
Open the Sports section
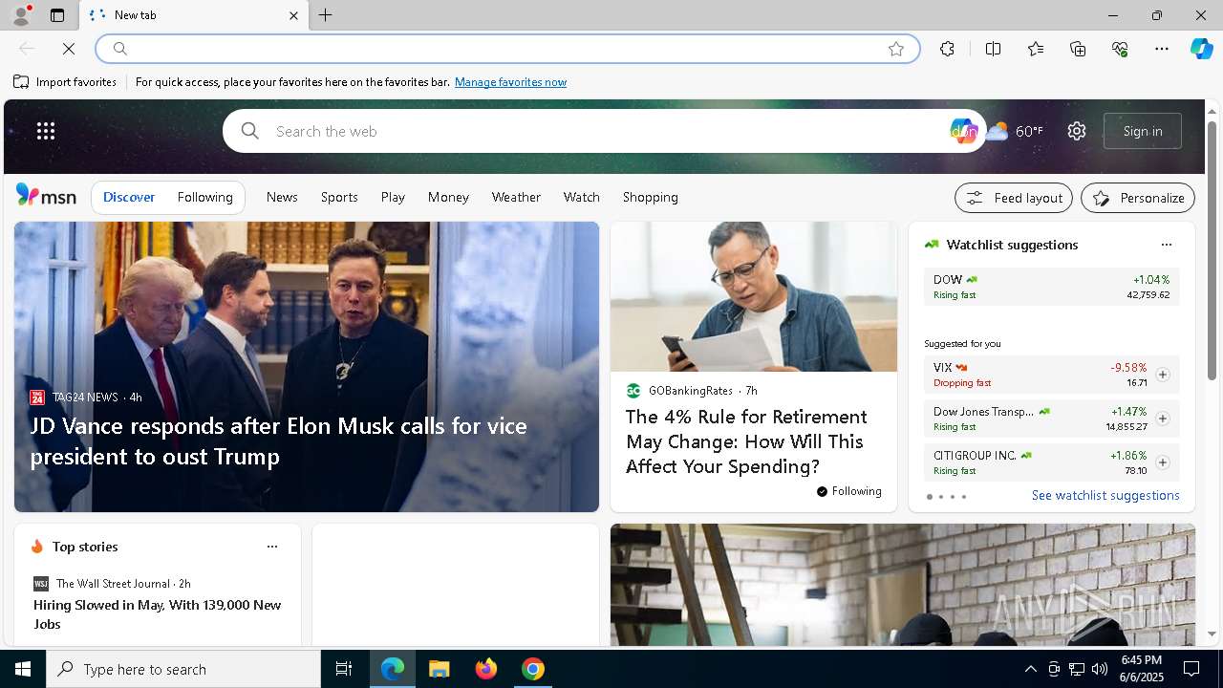tap(339, 197)
